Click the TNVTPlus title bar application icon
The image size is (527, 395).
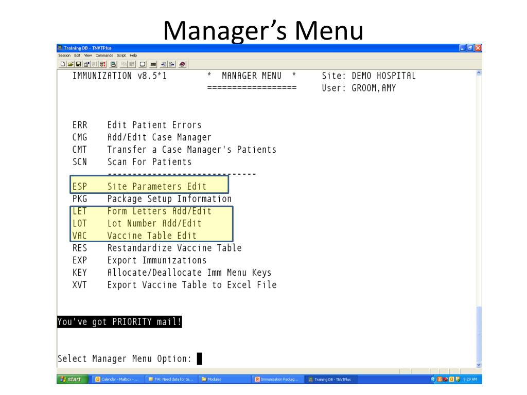pyautogui.click(x=60, y=48)
